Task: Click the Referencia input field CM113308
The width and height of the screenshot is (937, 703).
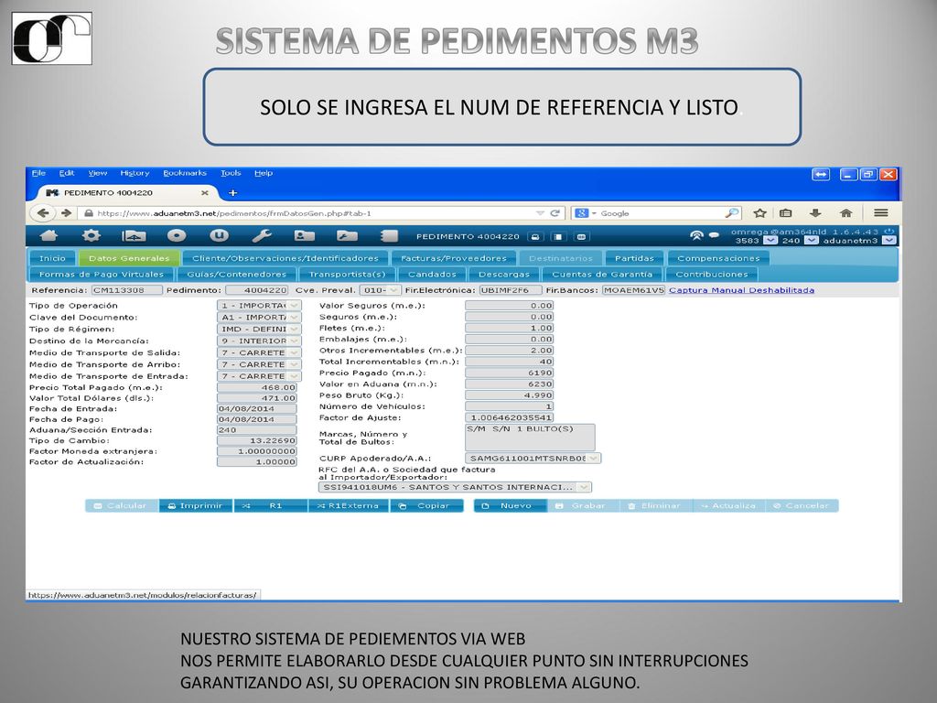Action: pyautogui.click(x=126, y=290)
